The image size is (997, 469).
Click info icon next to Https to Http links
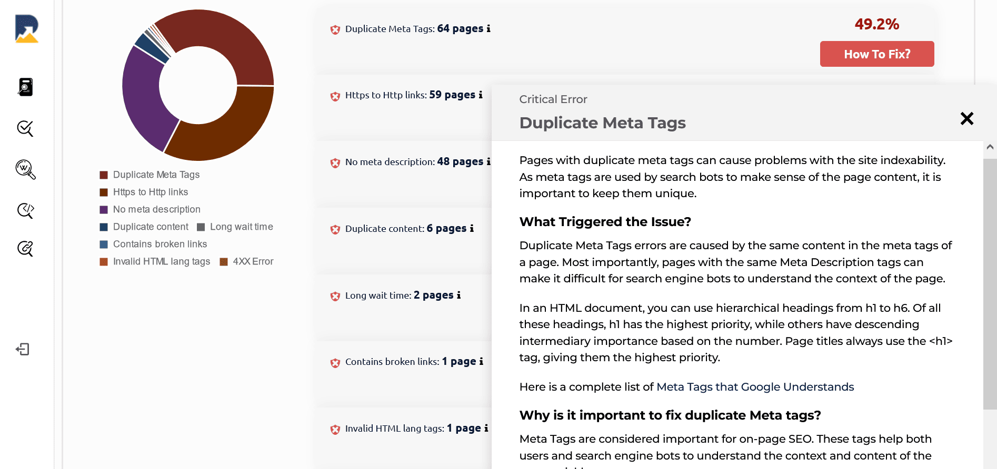(x=480, y=95)
